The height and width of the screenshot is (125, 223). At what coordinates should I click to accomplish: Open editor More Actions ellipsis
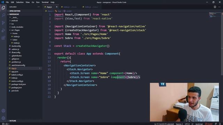tap(219, 7)
